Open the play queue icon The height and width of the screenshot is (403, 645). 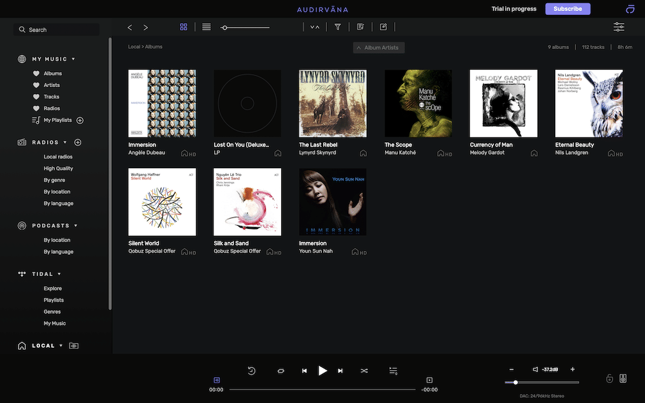click(393, 371)
